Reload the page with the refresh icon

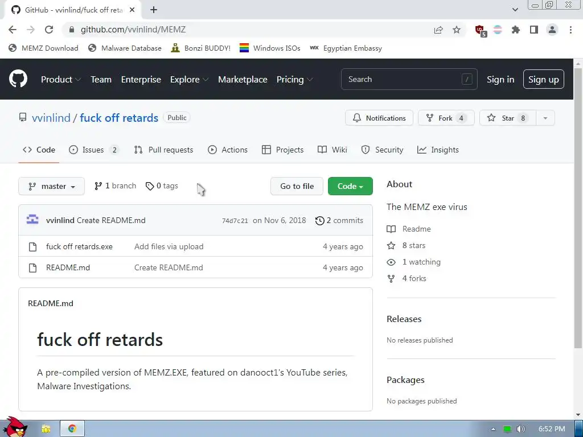[49, 30]
